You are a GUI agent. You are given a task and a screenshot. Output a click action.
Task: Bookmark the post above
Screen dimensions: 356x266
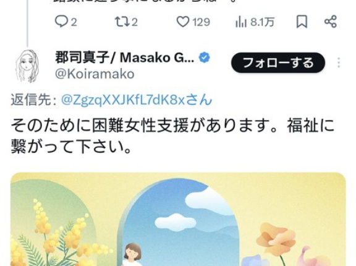(x=302, y=22)
